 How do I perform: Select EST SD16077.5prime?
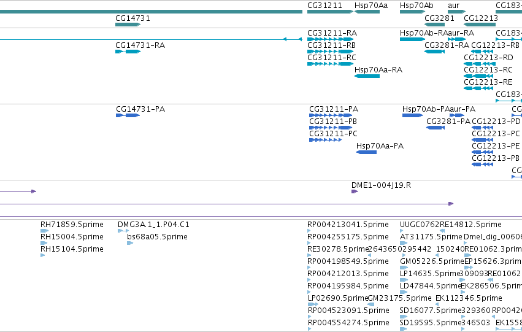tap(403, 317)
